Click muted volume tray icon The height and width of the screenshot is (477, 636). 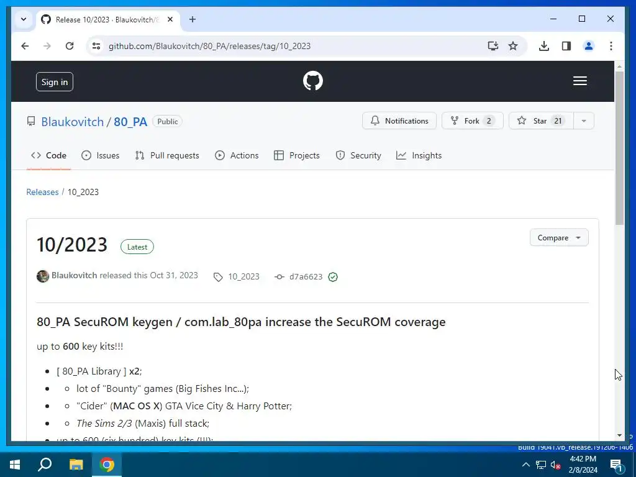point(555,465)
